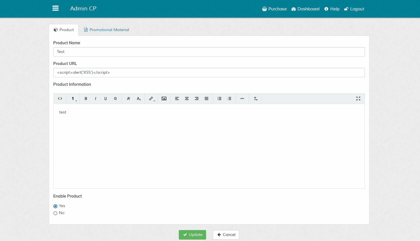Toggle strikethrough formatting
Screen dimensions: 420x241
coord(115,99)
